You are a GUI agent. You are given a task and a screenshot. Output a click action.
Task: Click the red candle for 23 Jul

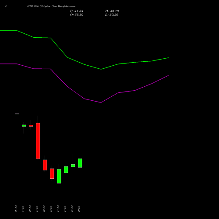coord(52,173)
